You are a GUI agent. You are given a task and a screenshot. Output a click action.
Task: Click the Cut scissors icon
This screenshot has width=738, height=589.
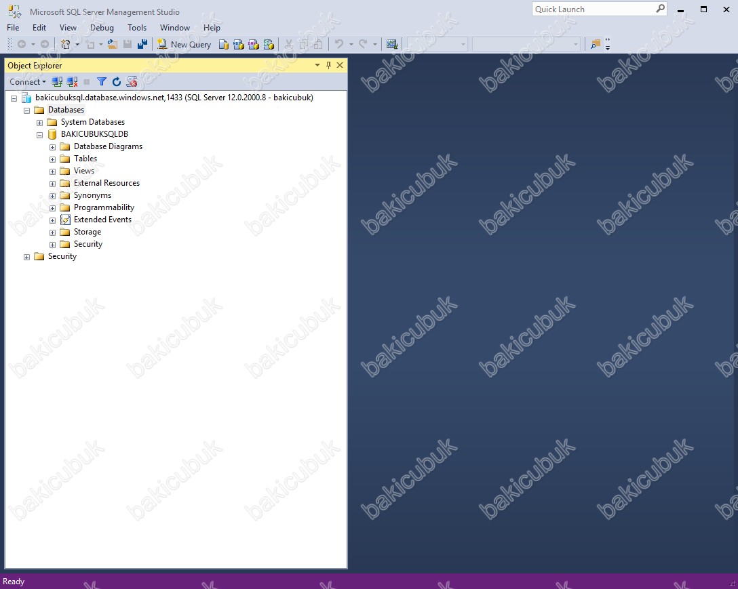288,44
